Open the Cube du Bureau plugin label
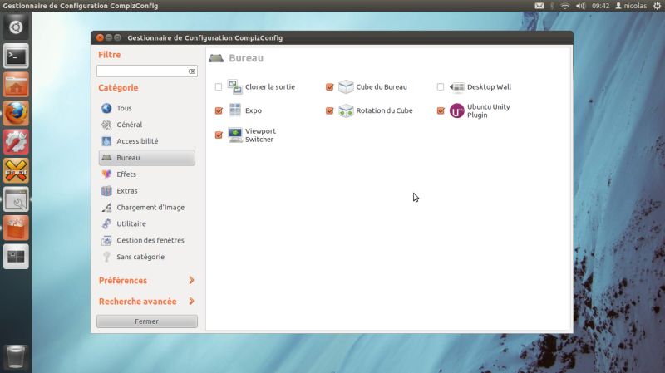Image resolution: width=665 pixels, height=373 pixels. (382, 87)
